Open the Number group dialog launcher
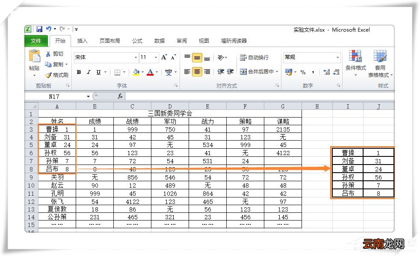This screenshot has height=256, width=420. [339, 85]
